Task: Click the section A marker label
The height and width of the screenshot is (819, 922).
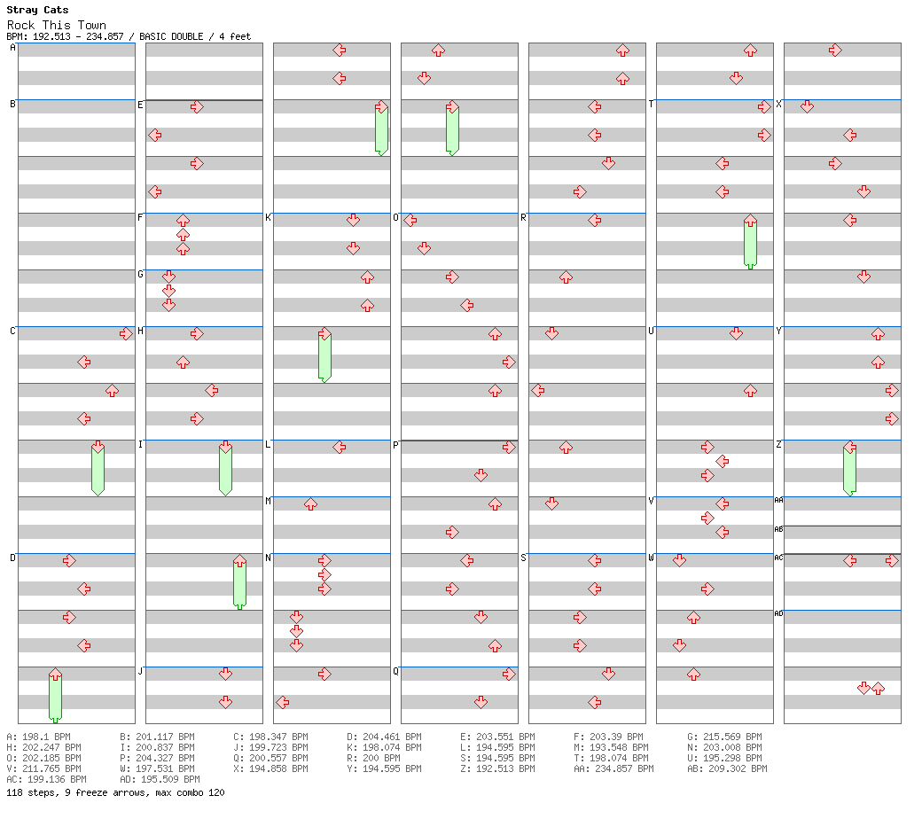Action: (13, 48)
